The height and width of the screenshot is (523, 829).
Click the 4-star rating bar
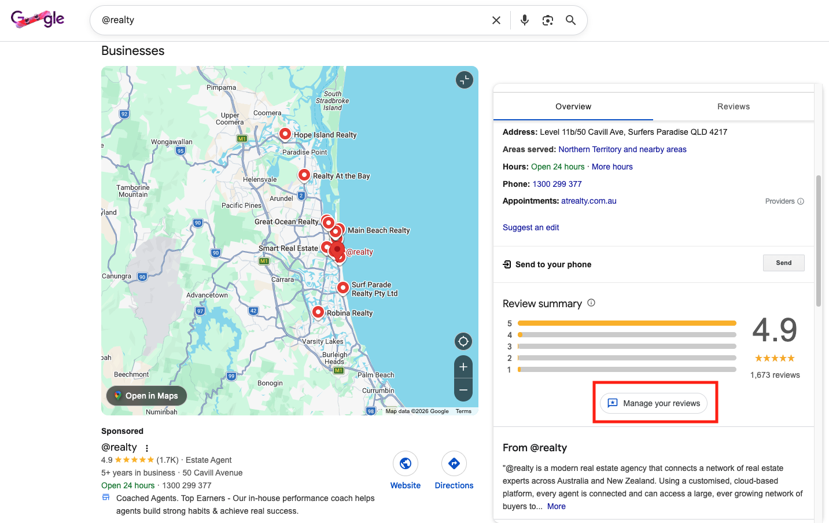(627, 334)
